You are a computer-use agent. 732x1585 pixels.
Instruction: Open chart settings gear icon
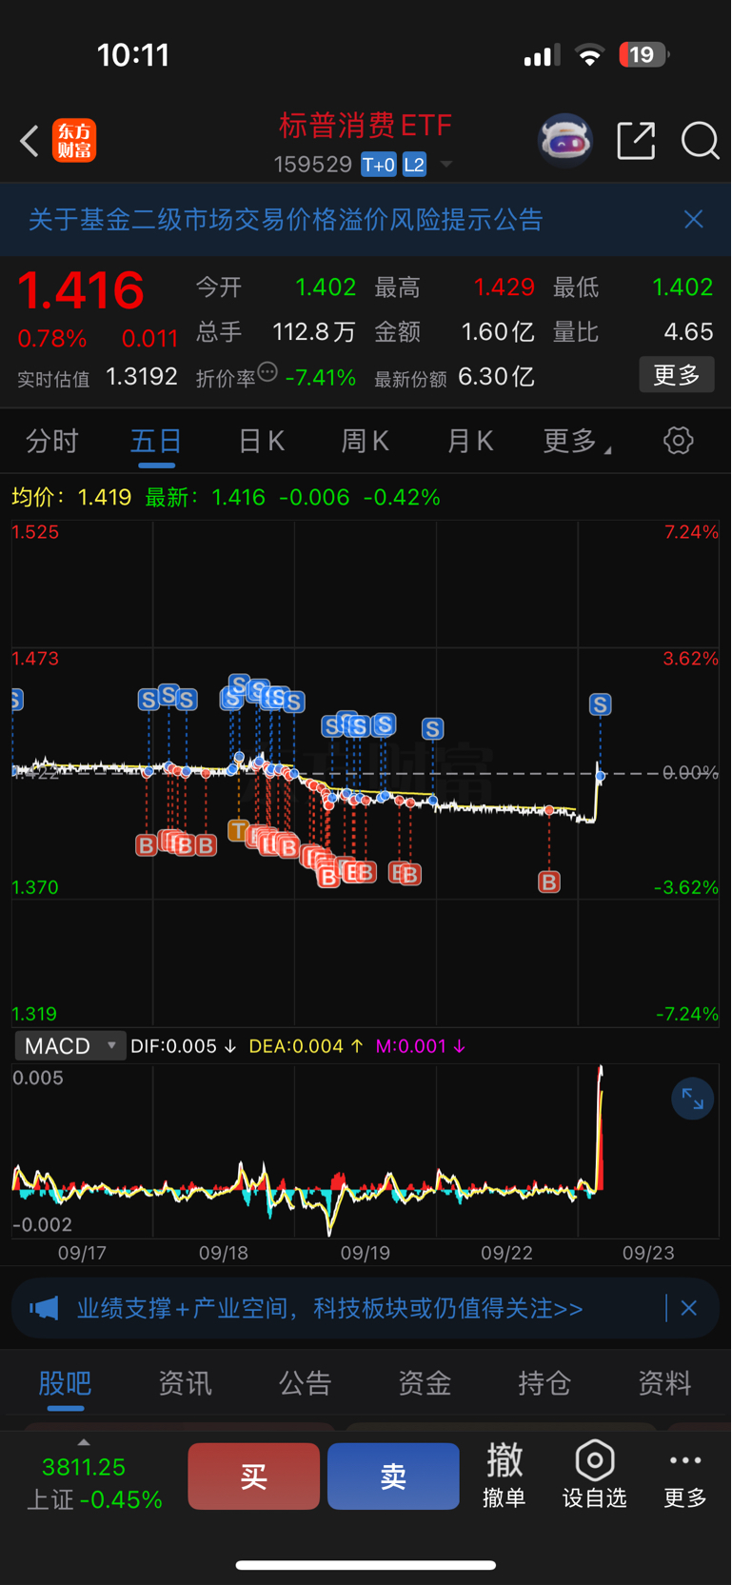tap(679, 441)
